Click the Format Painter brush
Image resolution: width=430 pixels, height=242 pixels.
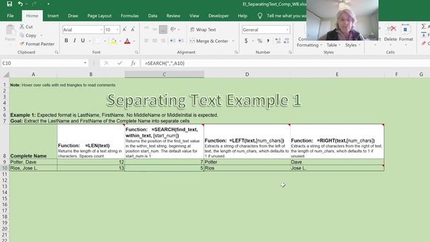(x=22, y=44)
